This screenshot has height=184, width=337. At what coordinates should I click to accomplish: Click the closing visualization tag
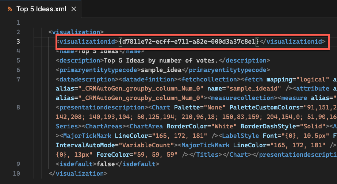point(78,173)
